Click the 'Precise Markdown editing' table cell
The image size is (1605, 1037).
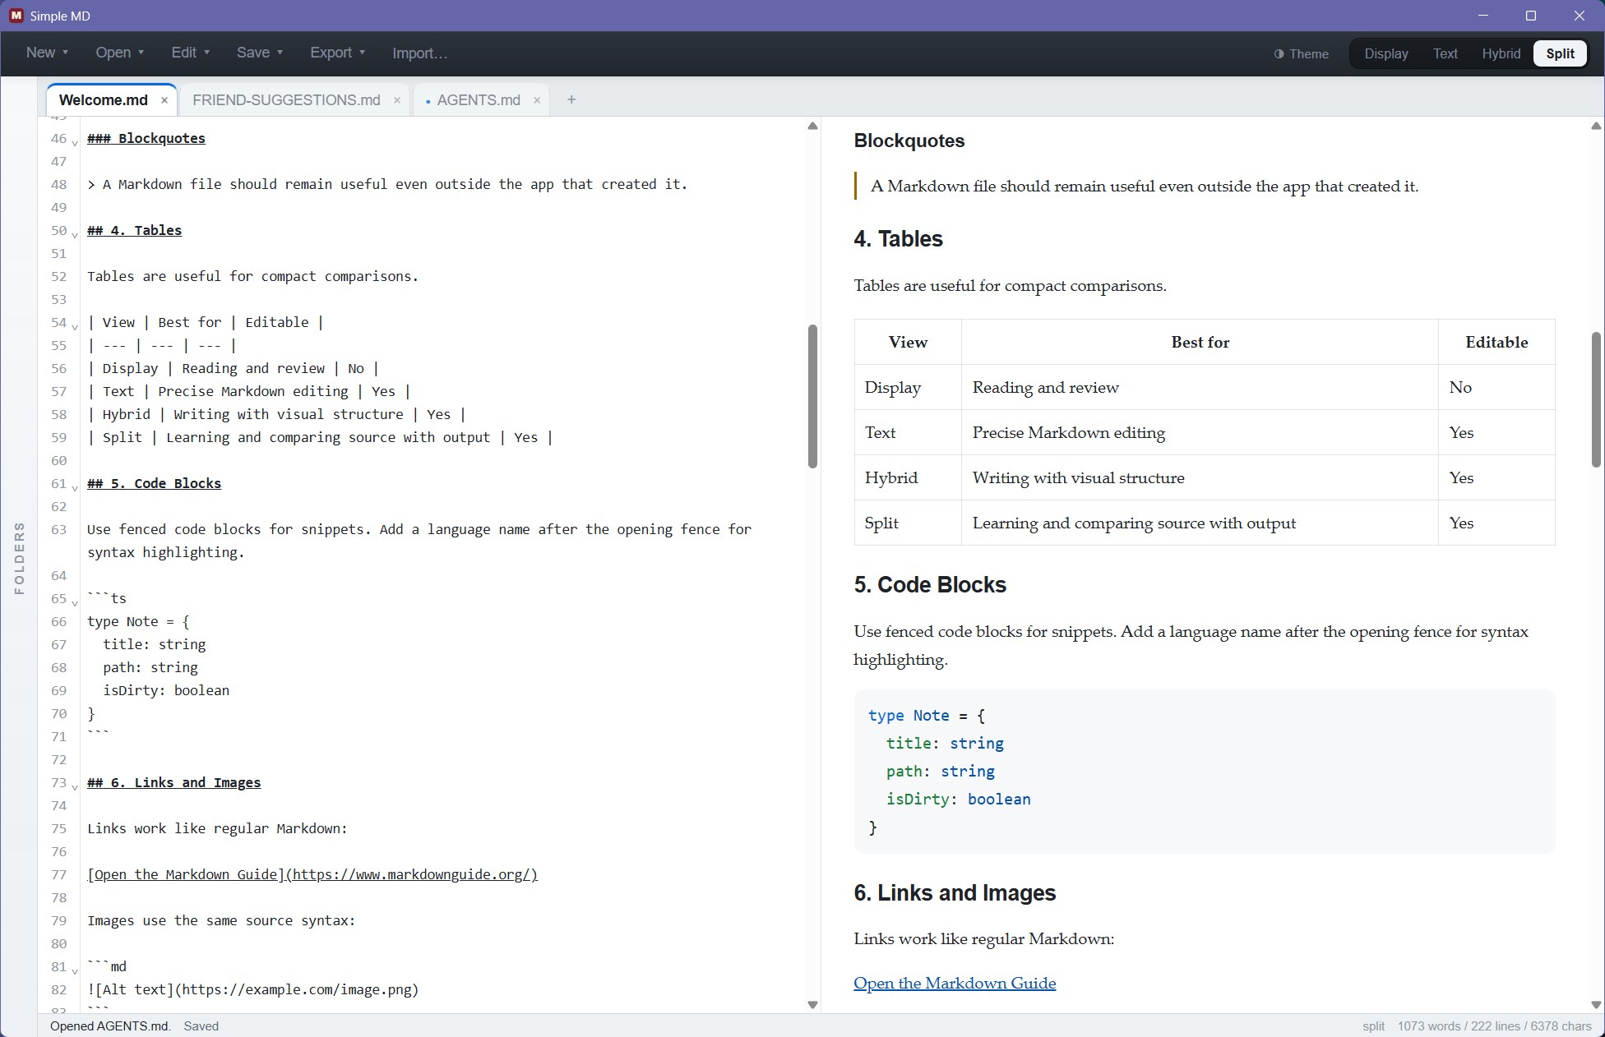click(x=1200, y=432)
